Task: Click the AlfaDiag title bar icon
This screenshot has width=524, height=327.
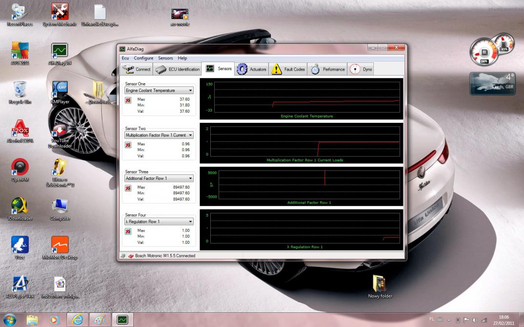Action: pos(122,49)
